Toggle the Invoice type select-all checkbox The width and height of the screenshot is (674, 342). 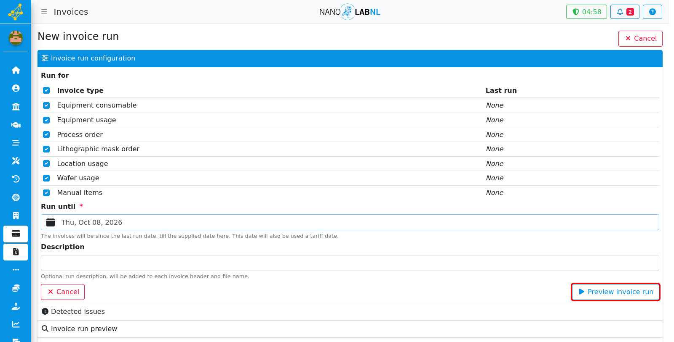pos(46,90)
